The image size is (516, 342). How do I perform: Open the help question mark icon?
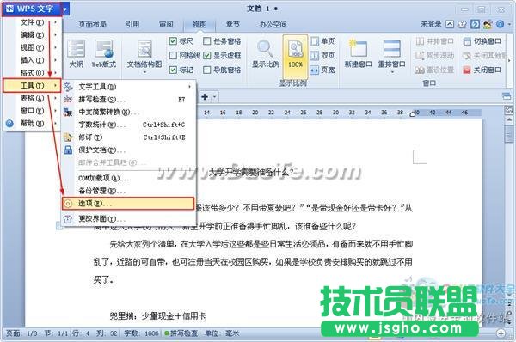[501, 24]
